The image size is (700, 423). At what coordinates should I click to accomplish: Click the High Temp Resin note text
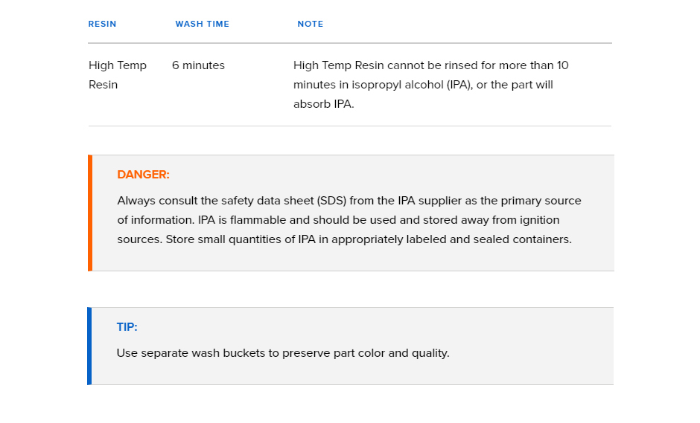tap(431, 85)
